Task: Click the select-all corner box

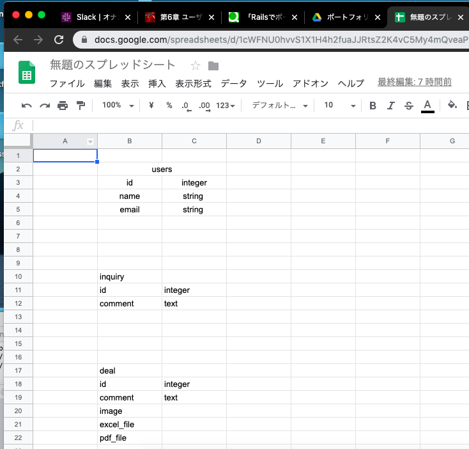Action: [17, 141]
